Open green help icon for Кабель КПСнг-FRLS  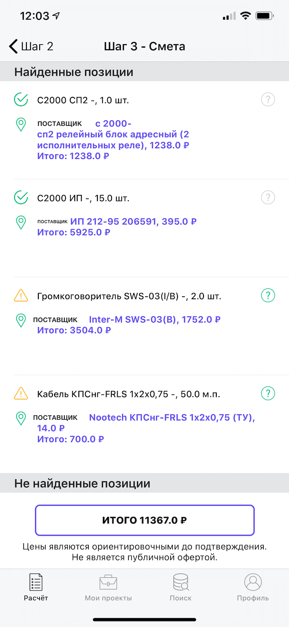point(268,394)
